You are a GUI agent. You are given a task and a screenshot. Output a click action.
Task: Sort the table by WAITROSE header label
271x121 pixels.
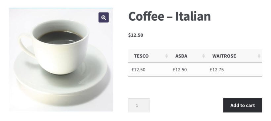[x=224, y=56]
